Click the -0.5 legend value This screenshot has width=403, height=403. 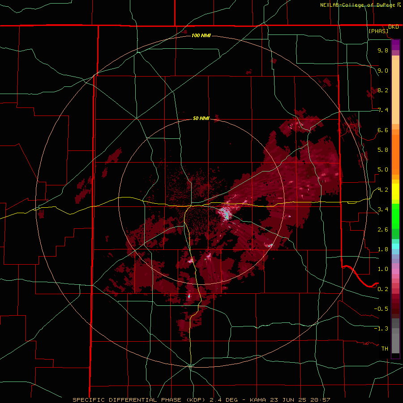(x=381, y=309)
